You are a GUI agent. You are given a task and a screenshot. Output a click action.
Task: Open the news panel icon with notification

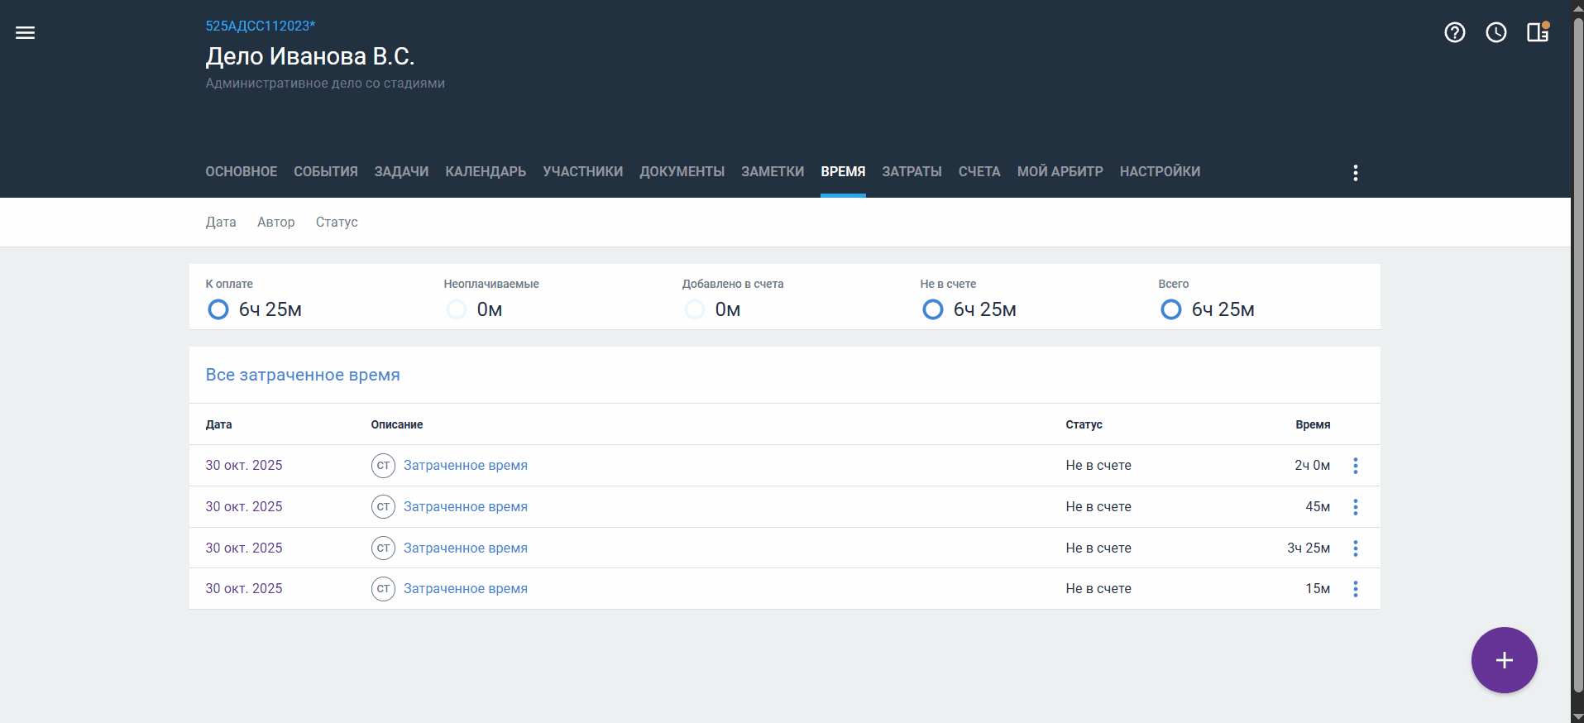pos(1537,32)
